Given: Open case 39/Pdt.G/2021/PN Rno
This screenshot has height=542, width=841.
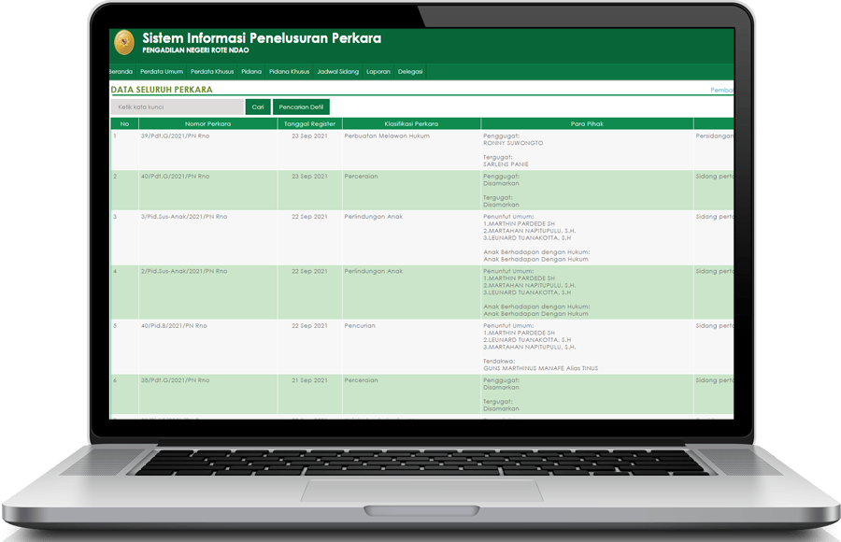Looking at the screenshot, I should (175, 136).
